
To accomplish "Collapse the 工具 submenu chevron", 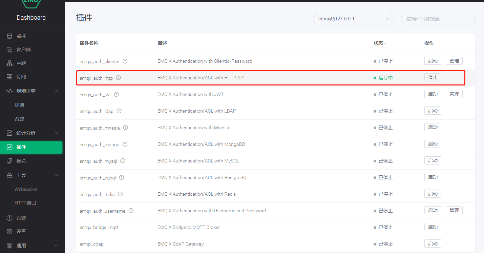I will click(56, 175).
